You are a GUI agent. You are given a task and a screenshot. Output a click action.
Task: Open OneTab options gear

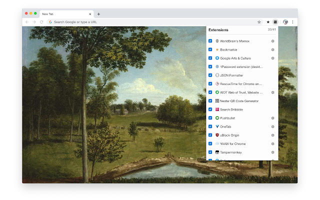[x=272, y=126]
